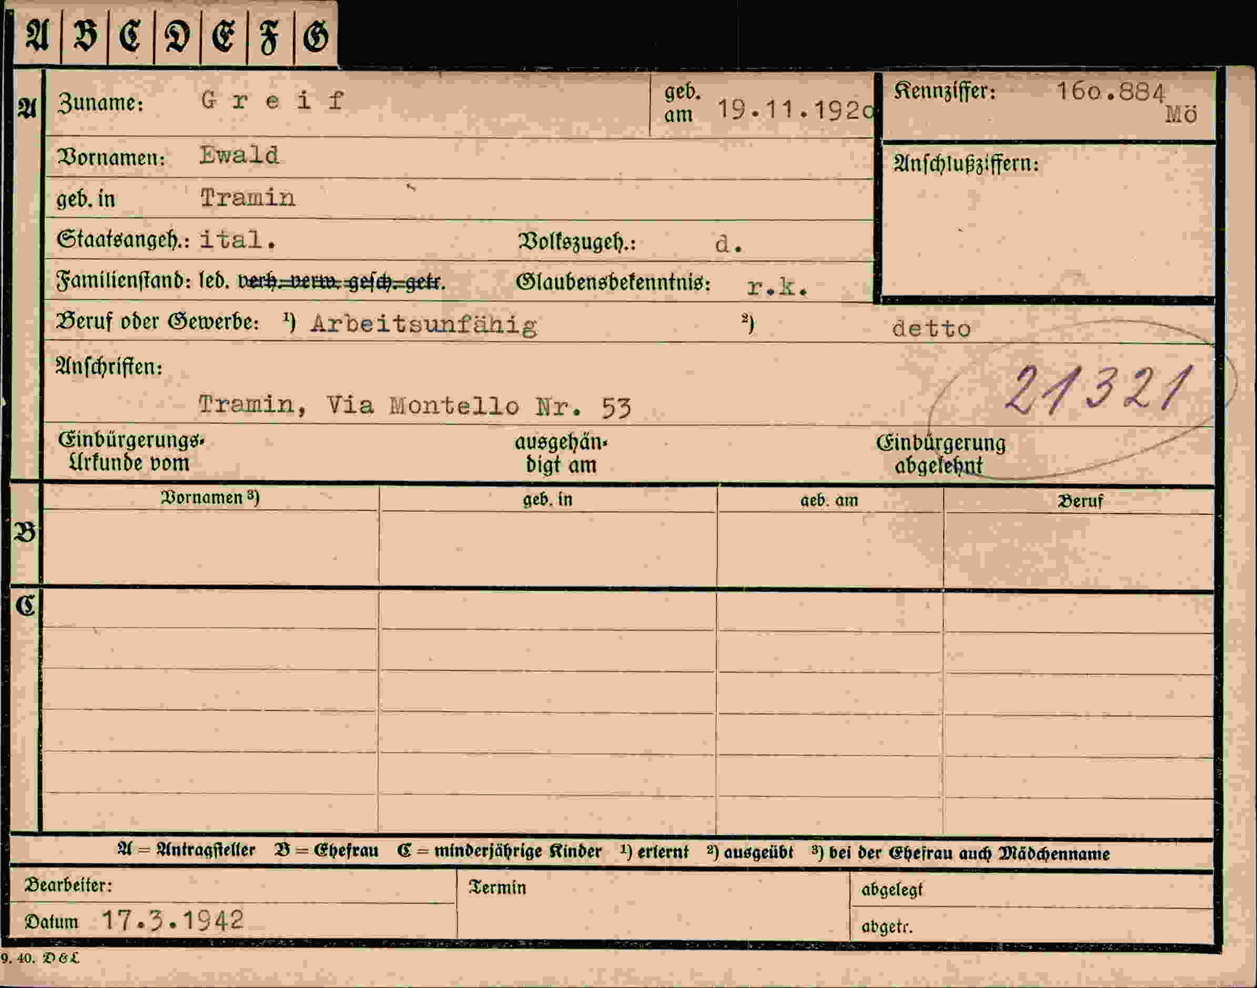Click the legend text 'C = minderjährige Kinder'
This screenshot has width=1257, height=988.
[499, 852]
